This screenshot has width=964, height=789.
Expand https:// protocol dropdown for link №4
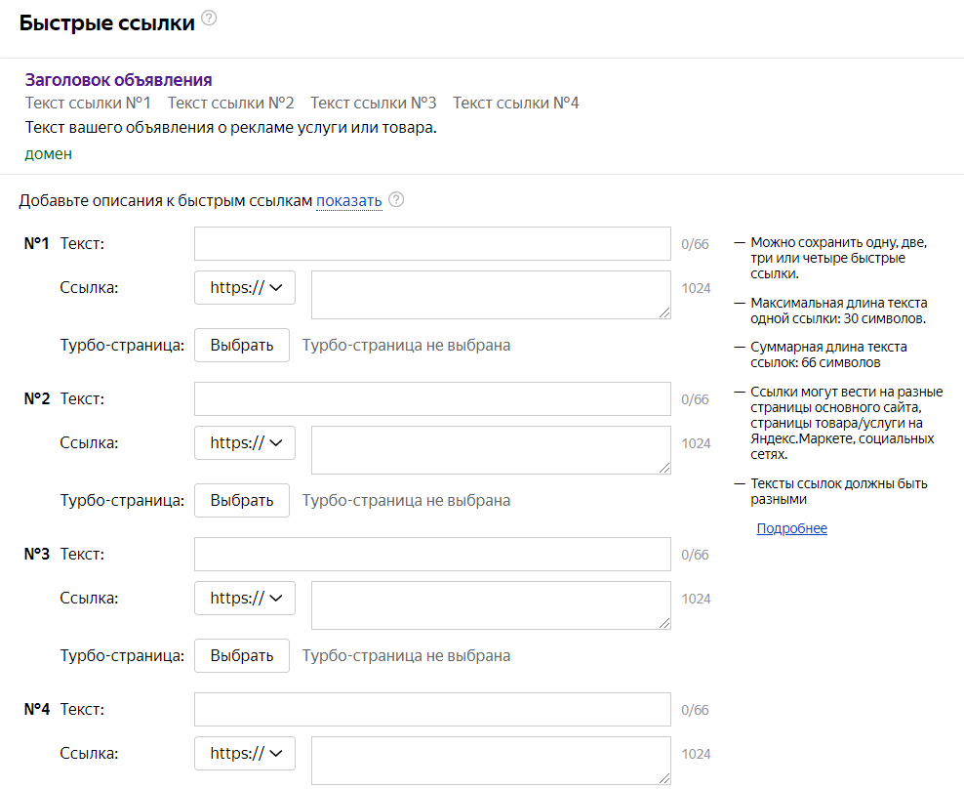pyautogui.click(x=245, y=753)
